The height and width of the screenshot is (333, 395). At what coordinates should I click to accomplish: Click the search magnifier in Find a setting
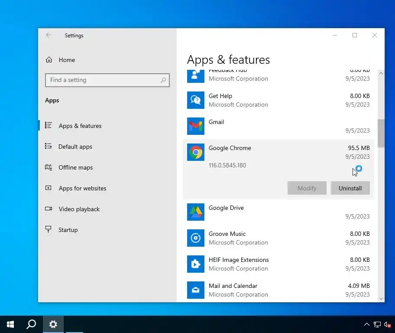[x=163, y=80]
